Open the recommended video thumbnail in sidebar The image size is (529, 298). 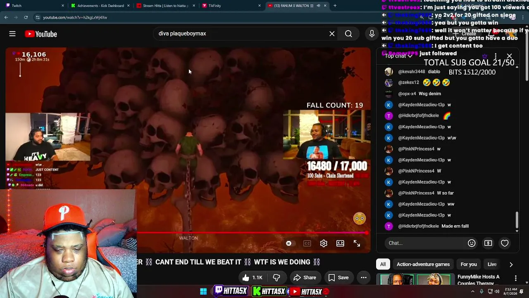[415, 280]
